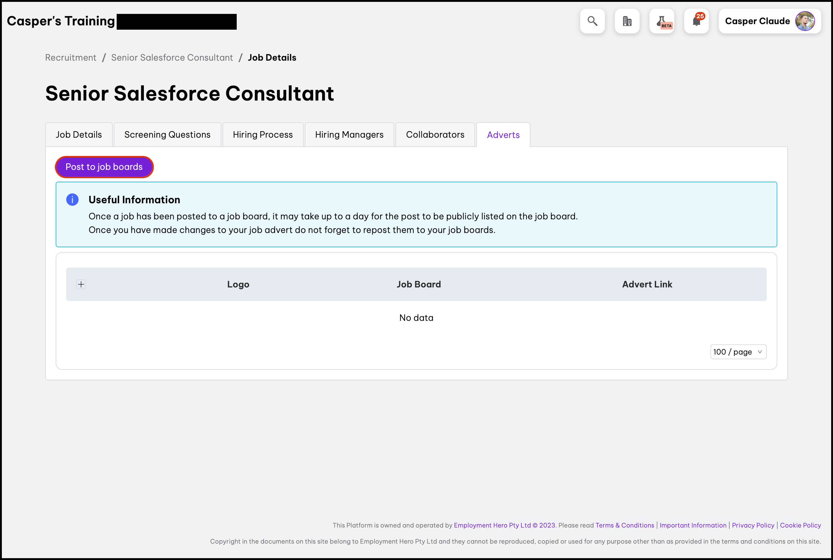
Task: Click the Cookie Policy footer link
Action: pos(800,525)
